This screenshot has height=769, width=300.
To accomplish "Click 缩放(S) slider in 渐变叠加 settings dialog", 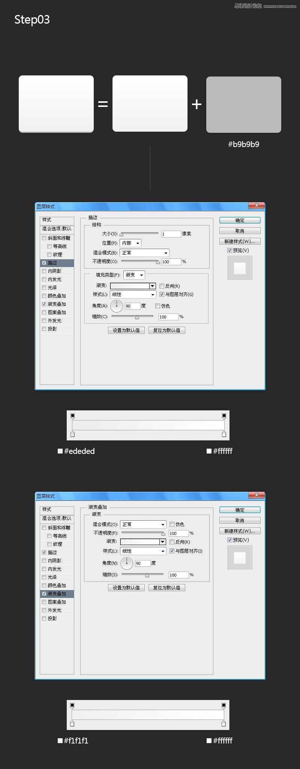I will [x=142, y=575].
